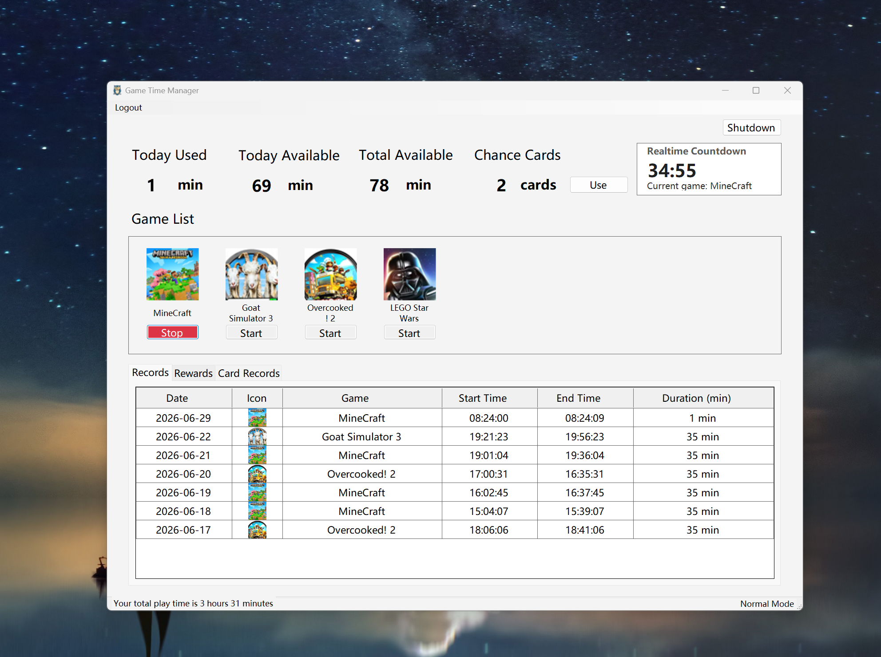Sort records by the Game column header
The width and height of the screenshot is (881, 657).
coord(362,398)
